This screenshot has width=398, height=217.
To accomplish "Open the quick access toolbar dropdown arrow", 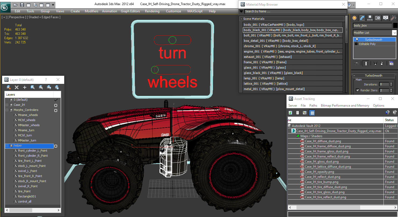I will (x=53, y=5).
